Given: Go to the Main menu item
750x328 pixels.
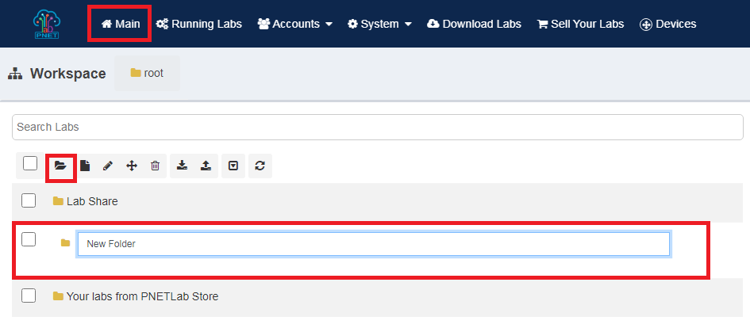Looking at the screenshot, I should coord(120,24).
